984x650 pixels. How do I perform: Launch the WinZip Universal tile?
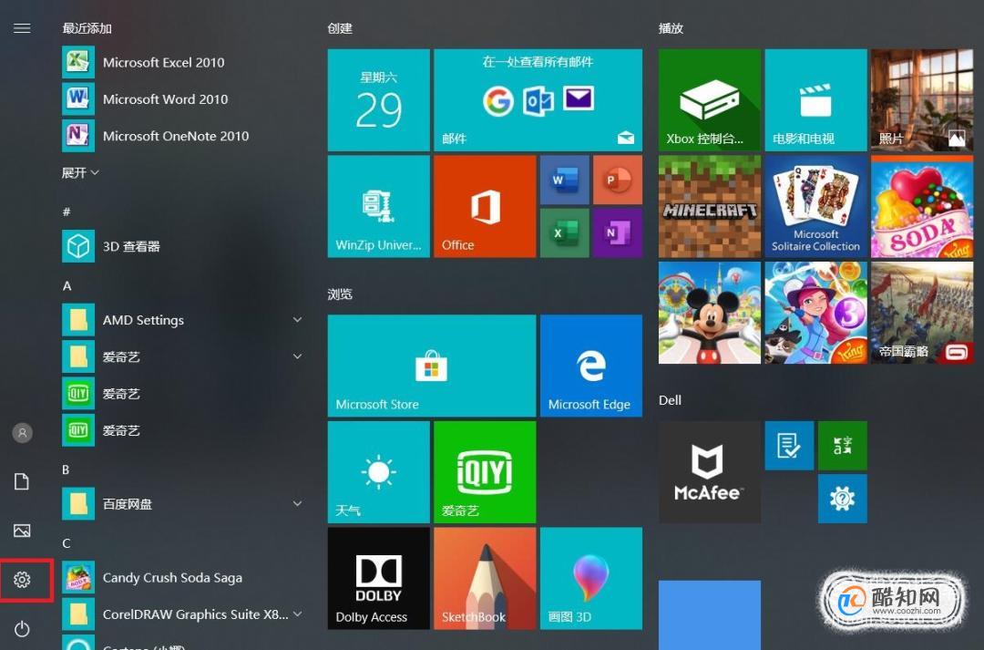378,206
